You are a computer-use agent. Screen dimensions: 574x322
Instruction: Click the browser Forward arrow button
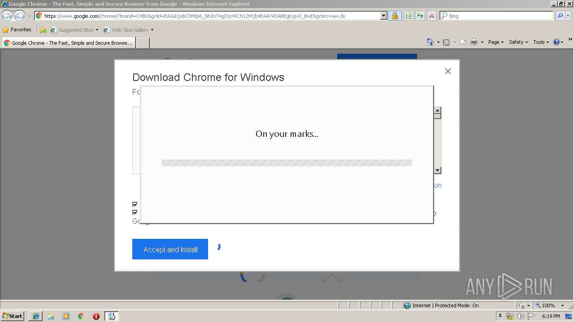19,16
